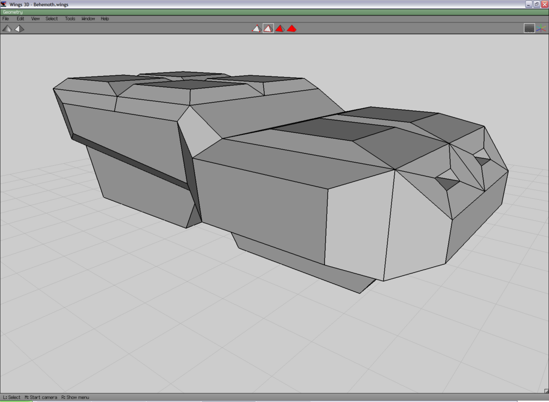Viewport: 549px width, 402px height.
Task: Toggle smooth shading with the gray pyramid icon
Action: click(x=7, y=28)
